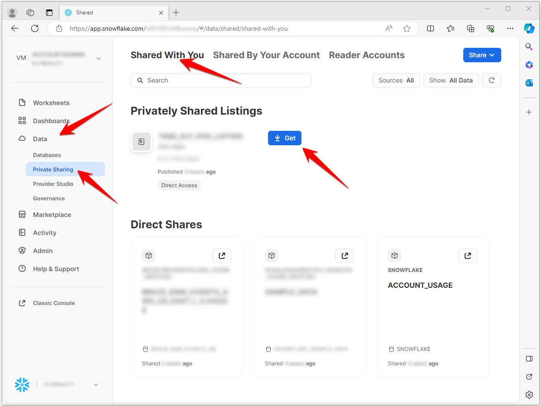Expand the Show All Data filter

pyautogui.click(x=451, y=80)
